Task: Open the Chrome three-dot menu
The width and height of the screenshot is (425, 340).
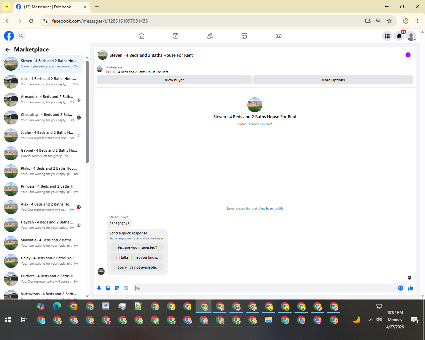Action: click(418, 21)
